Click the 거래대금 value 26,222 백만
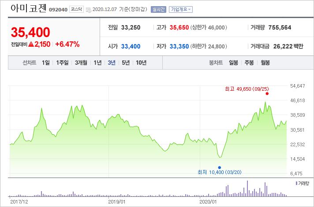Screen dimensions: 314x207 click(x=288, y=46)
